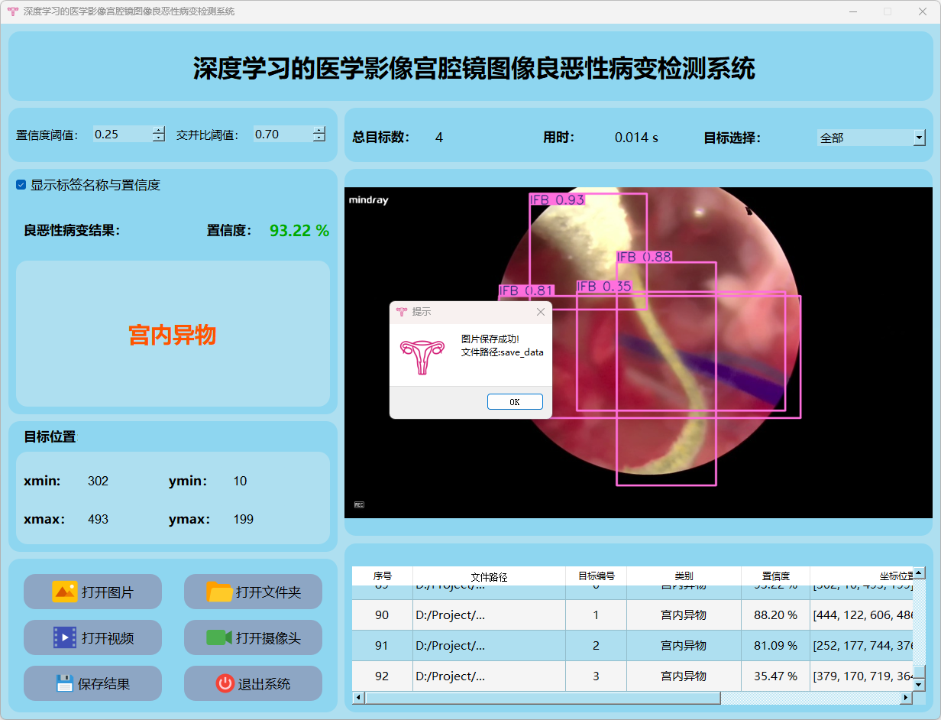Viewport: 941px width, 720px height.
Task: Click the floppy disk icon for 保存结果
Action: click(x=65, y=683)
